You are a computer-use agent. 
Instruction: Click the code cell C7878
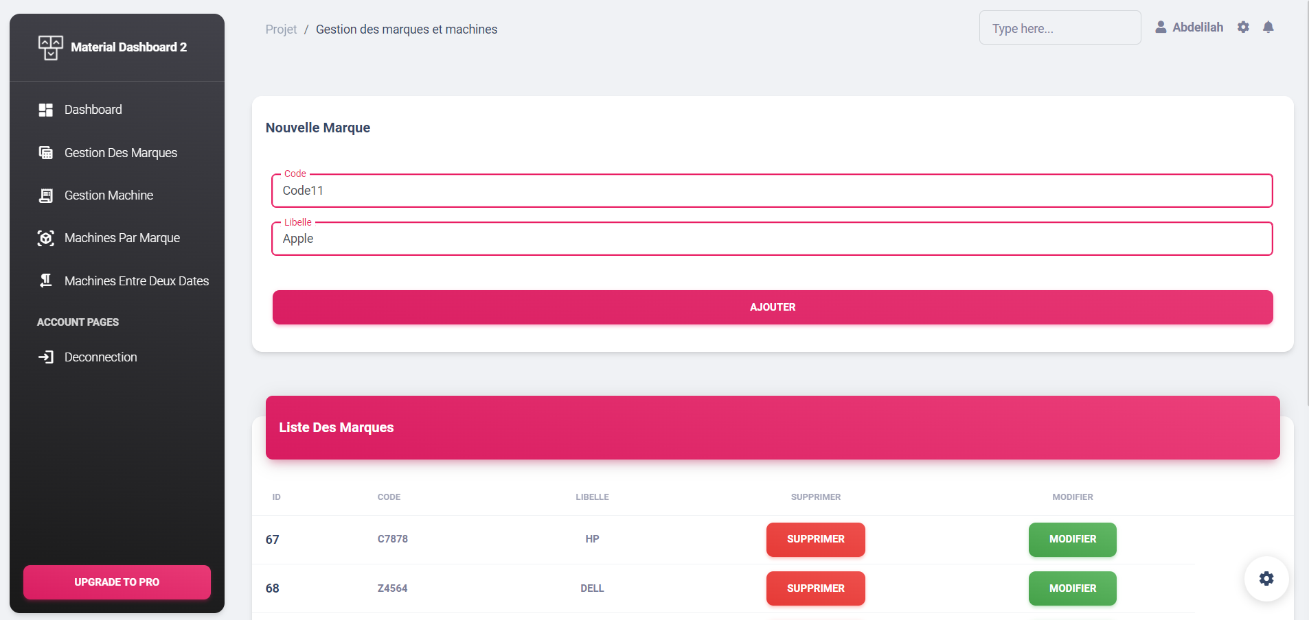pos(393,539)
